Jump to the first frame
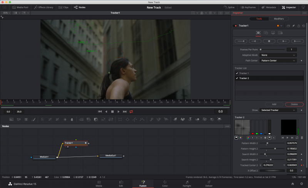The image size is (308, 188). [x=100, y=111]
